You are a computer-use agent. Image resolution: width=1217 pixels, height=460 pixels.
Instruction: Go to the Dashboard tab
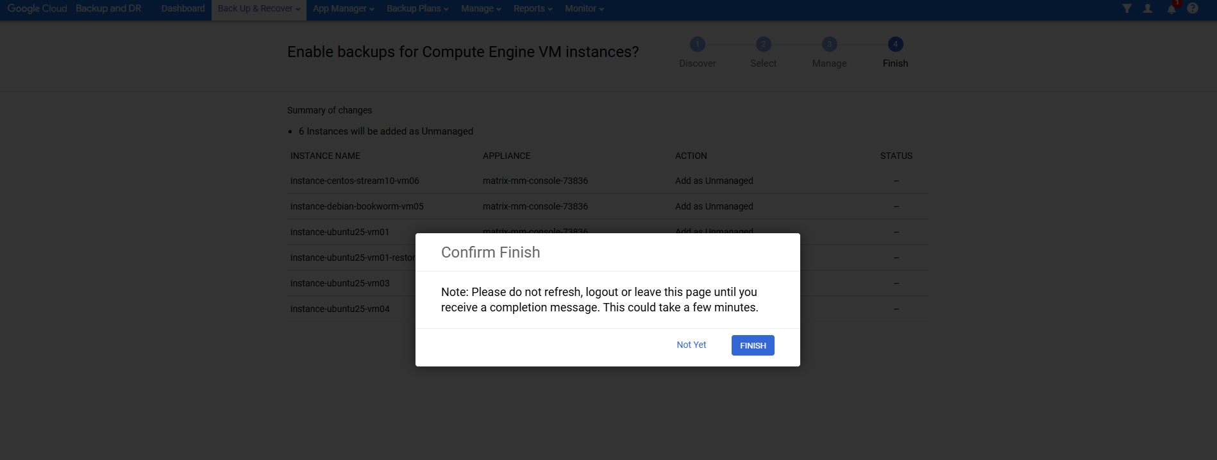pyautogui.click(x=183, y=9)
